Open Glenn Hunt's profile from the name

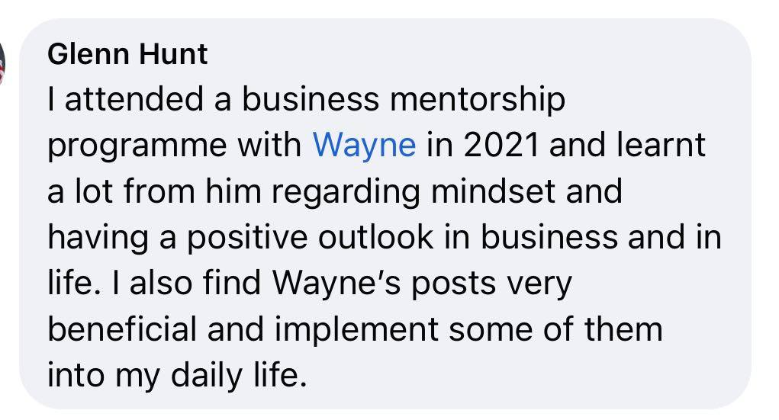click(127, 54)
